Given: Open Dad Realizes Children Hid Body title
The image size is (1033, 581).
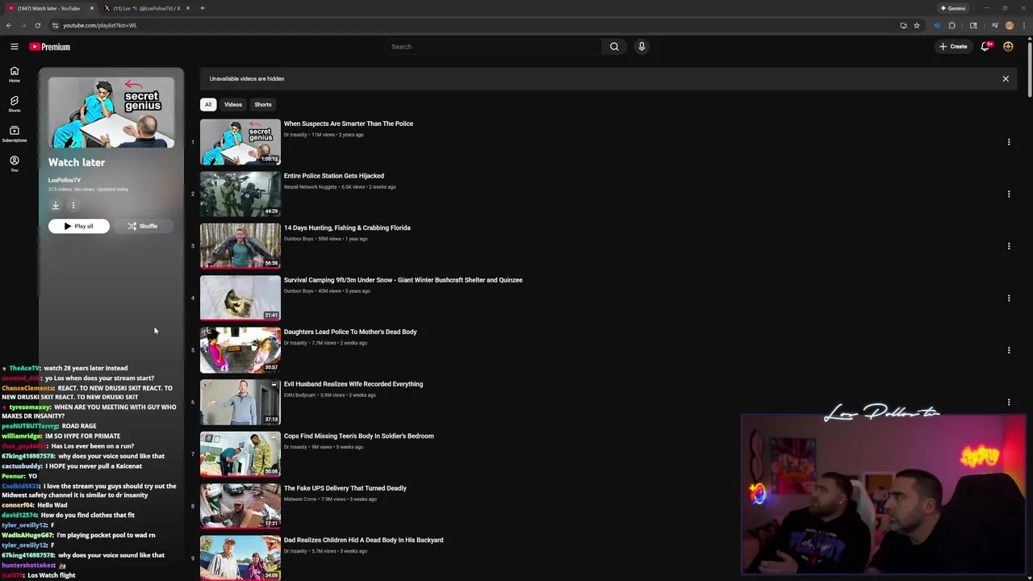Looking at the screenshot, I should 363,540.
